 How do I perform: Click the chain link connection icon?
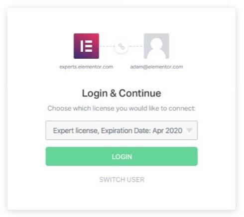point(122,46)
